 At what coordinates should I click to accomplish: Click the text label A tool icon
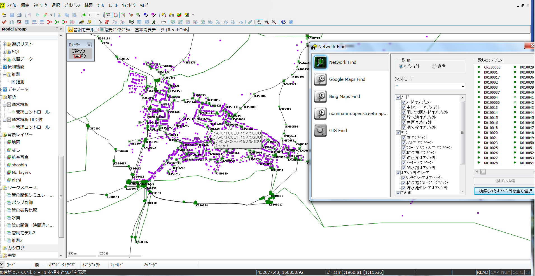click(154, 22)
